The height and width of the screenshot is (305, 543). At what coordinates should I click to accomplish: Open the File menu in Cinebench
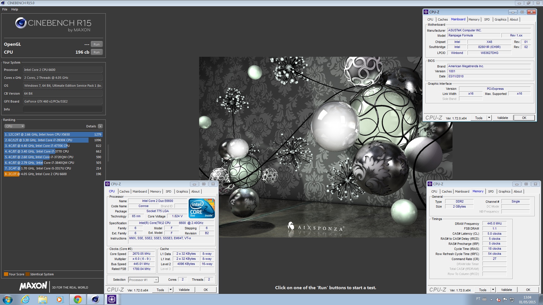coord(5,9)
